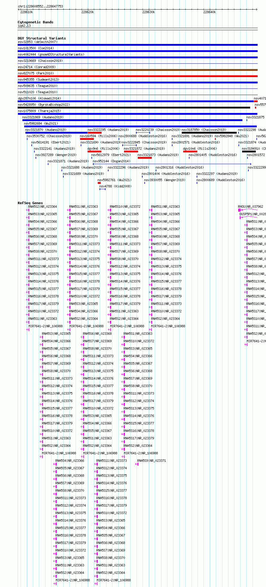Click the red bar under nsv3321872 (Audano2019)

click(131, 152)
